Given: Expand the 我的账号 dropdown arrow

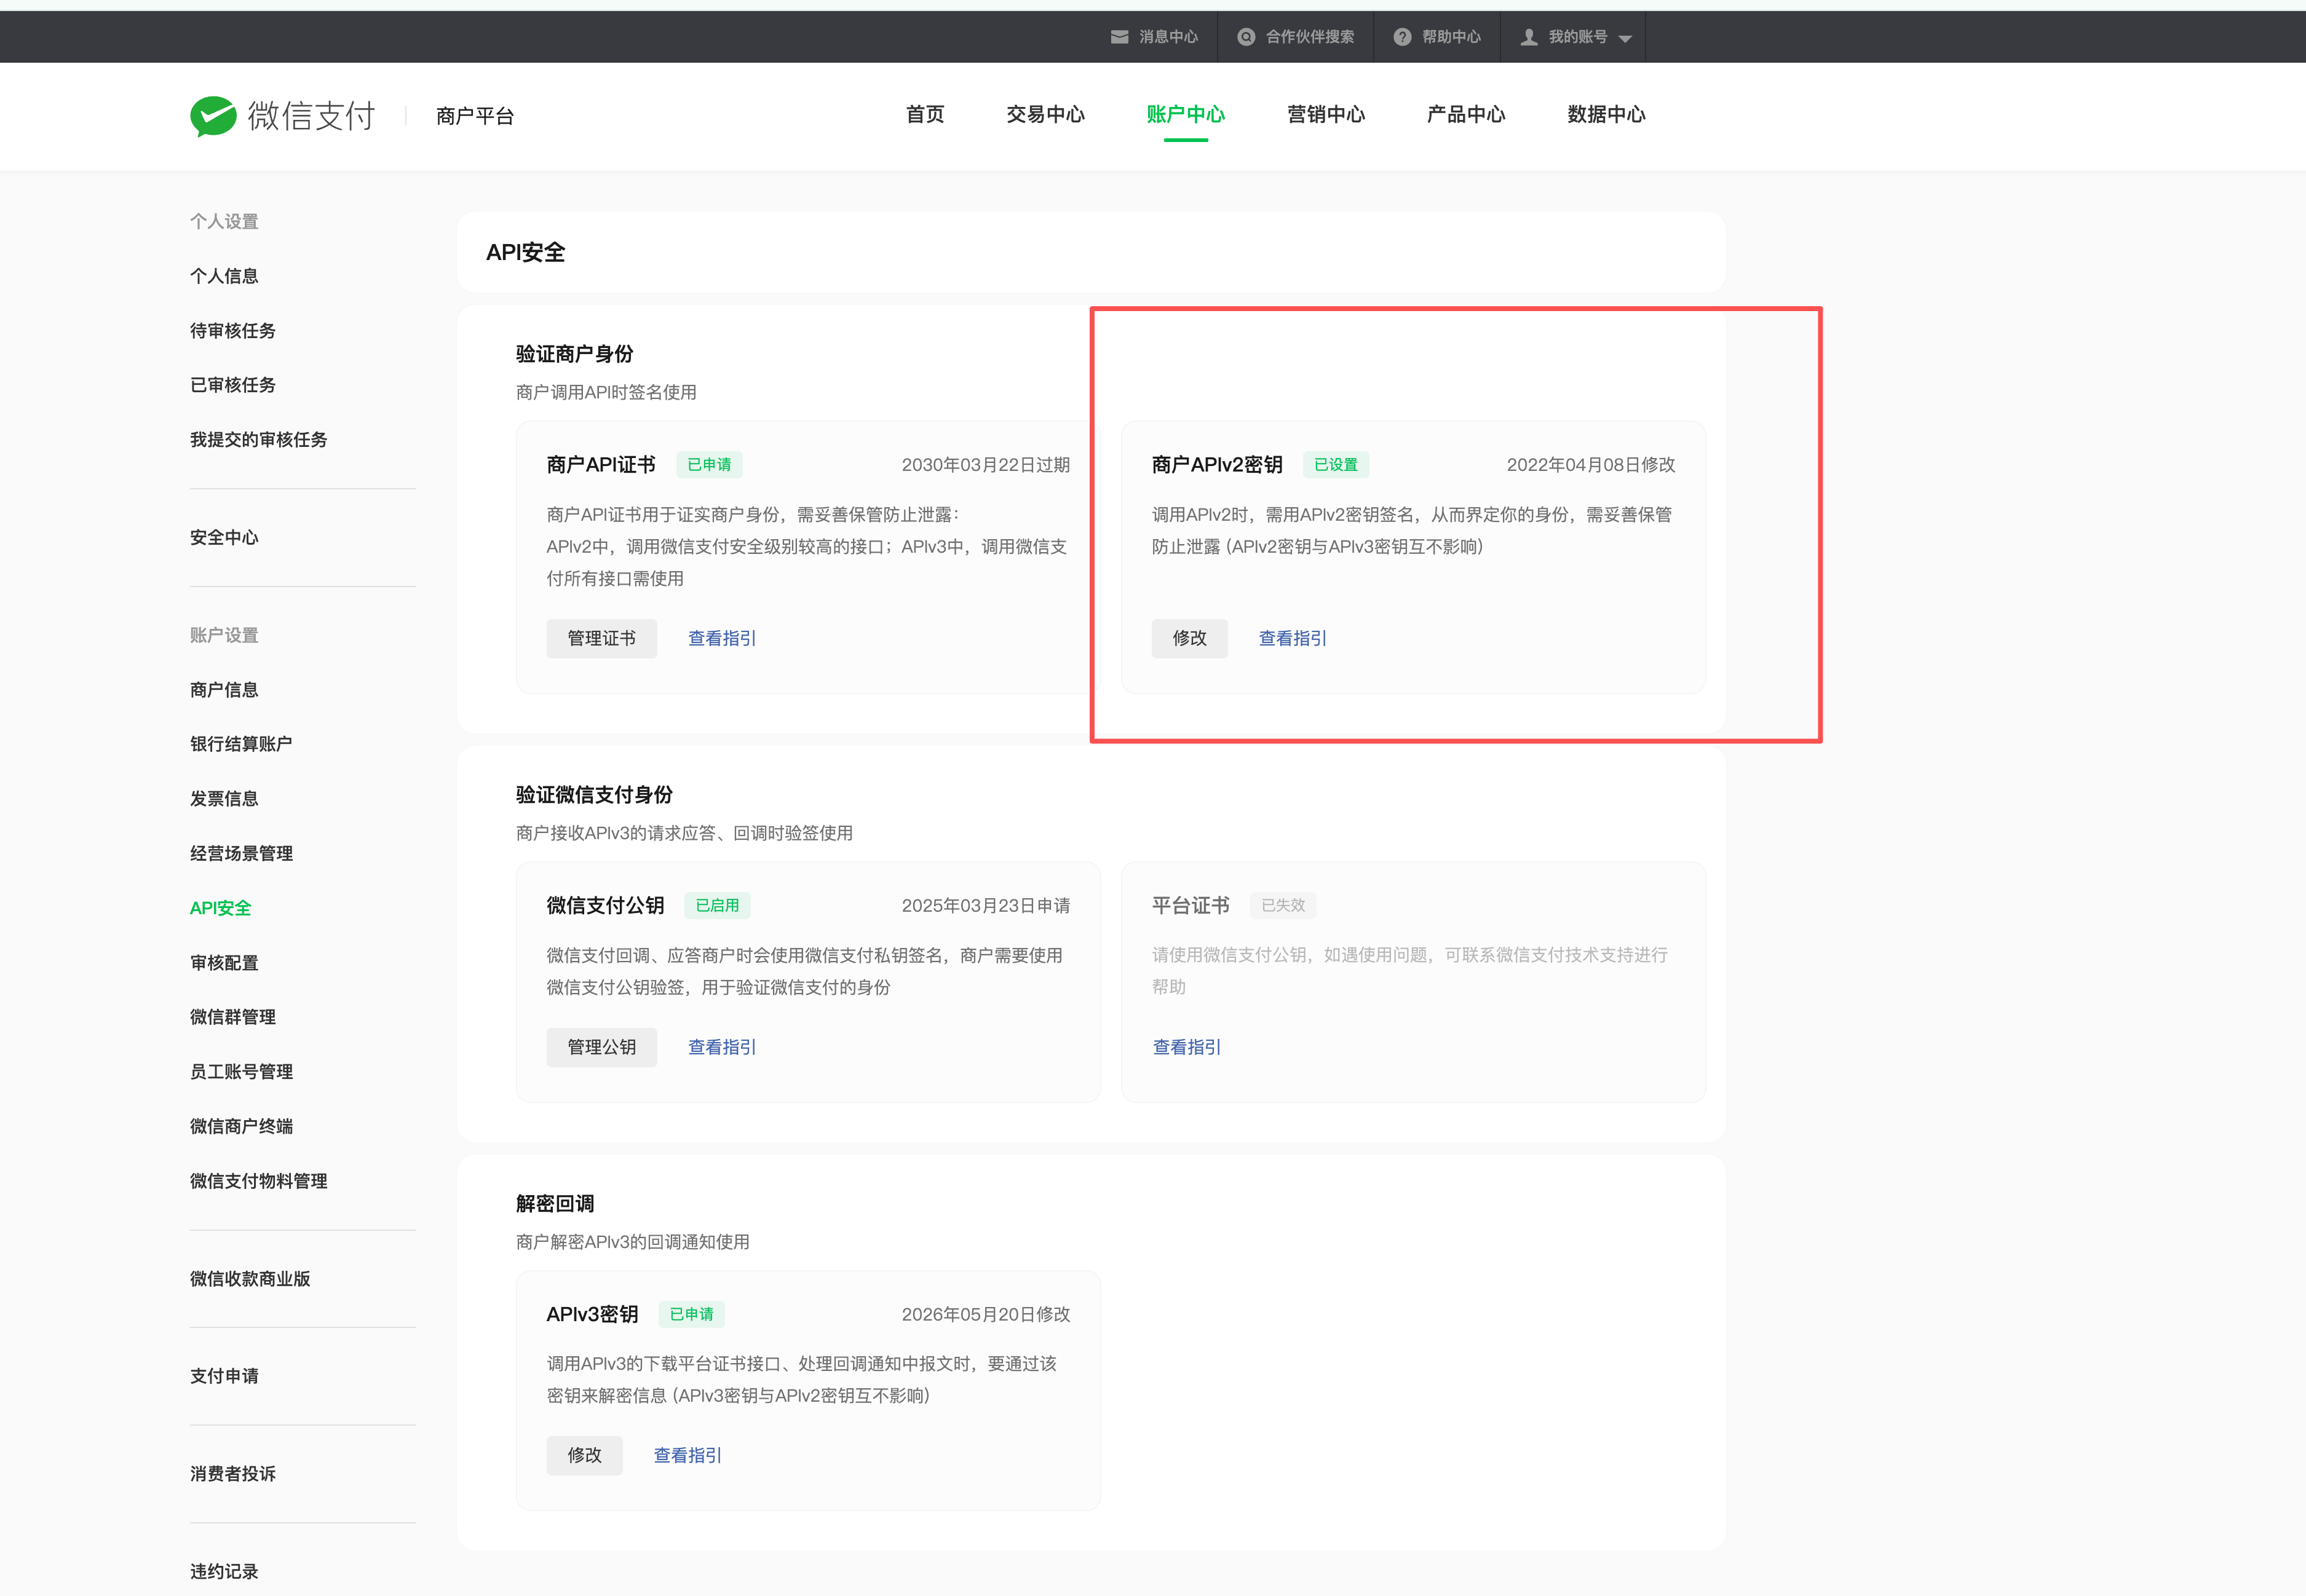Looking at the screenshot, I should 1625,39.
